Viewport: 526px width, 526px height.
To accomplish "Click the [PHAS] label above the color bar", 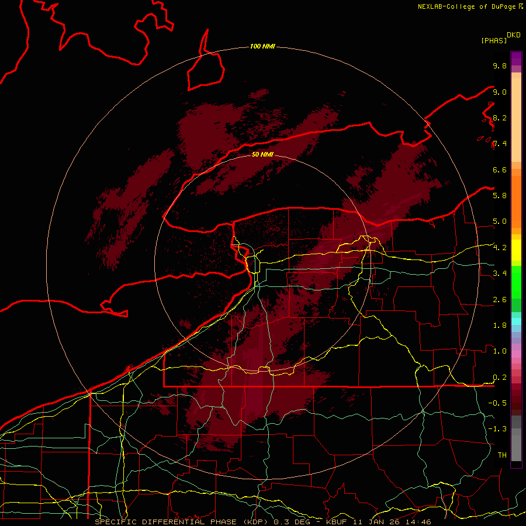I will (494, 40).
